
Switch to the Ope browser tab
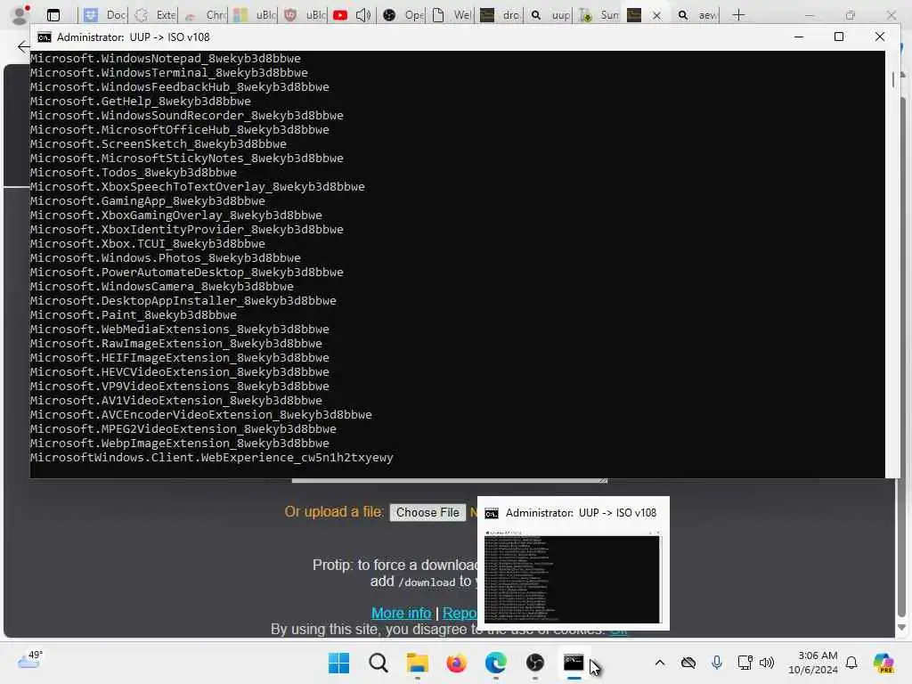pyautogui.click(x=403, y=15)
